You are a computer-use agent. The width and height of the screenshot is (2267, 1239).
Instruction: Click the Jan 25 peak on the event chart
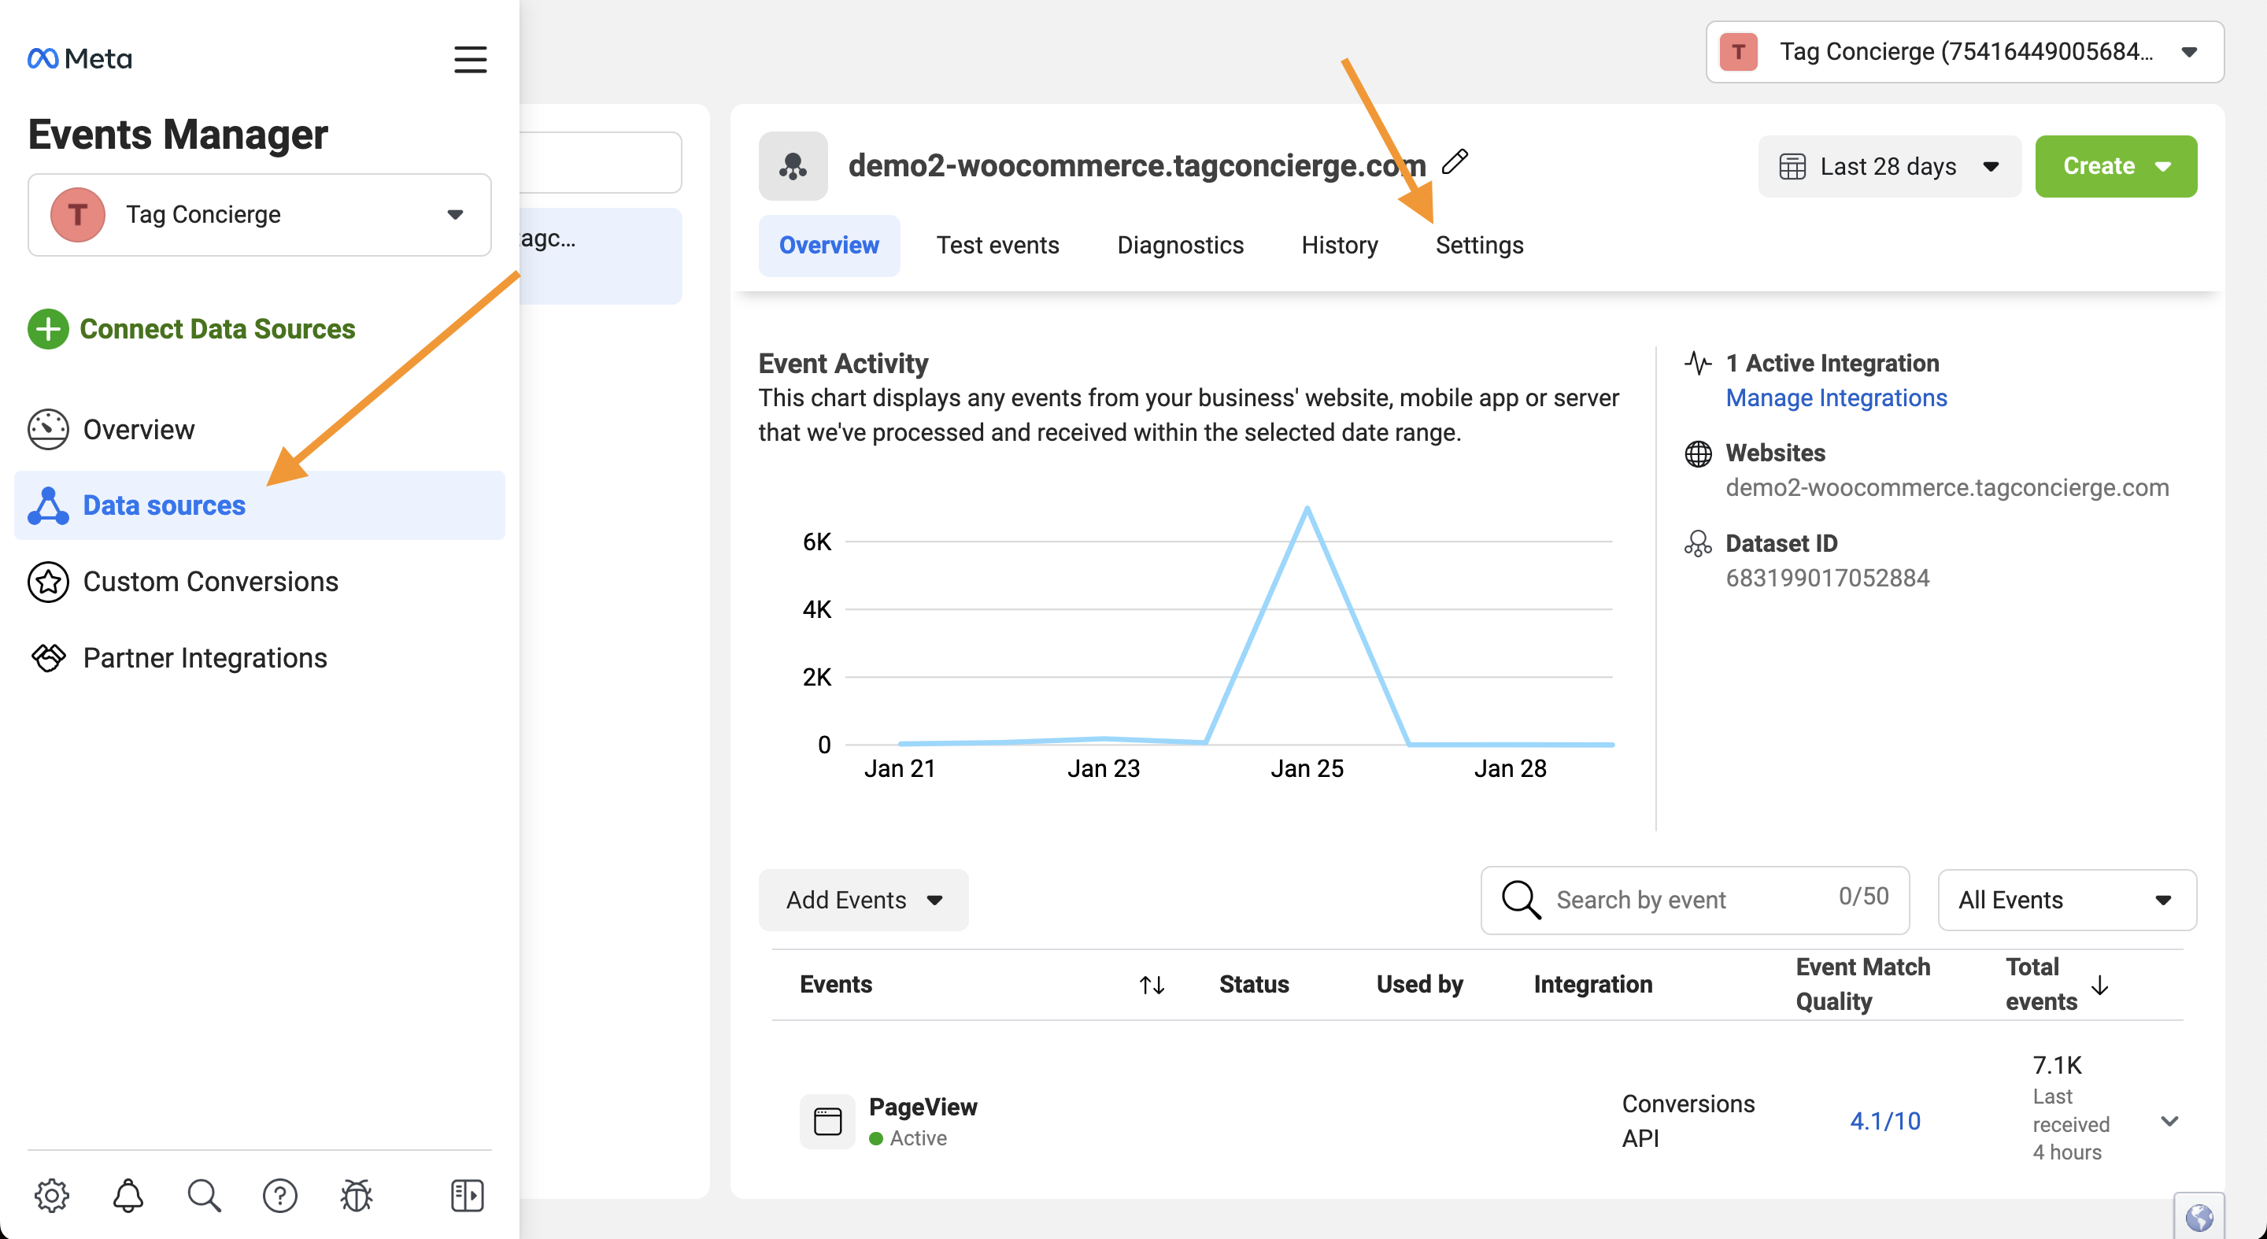[1307, 508]
